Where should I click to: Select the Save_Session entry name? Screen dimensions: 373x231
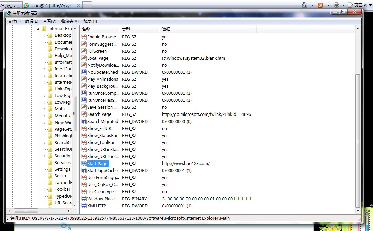click(x=102, y=107)
